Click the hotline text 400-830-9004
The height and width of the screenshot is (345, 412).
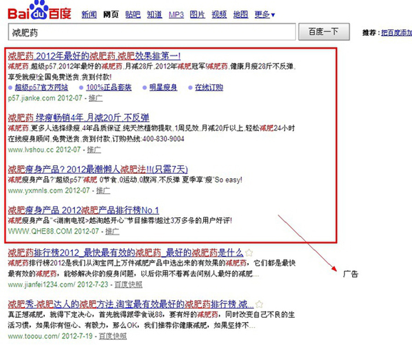(x=163, y=139)
